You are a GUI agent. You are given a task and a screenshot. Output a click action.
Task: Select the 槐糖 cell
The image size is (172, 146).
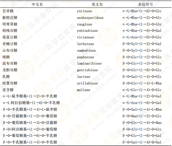[6, 57]
